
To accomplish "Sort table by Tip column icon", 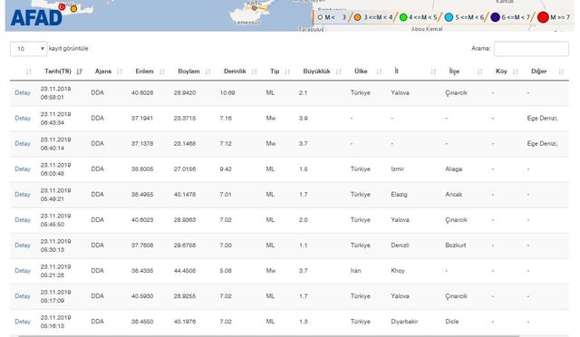I will pos(287,72).
